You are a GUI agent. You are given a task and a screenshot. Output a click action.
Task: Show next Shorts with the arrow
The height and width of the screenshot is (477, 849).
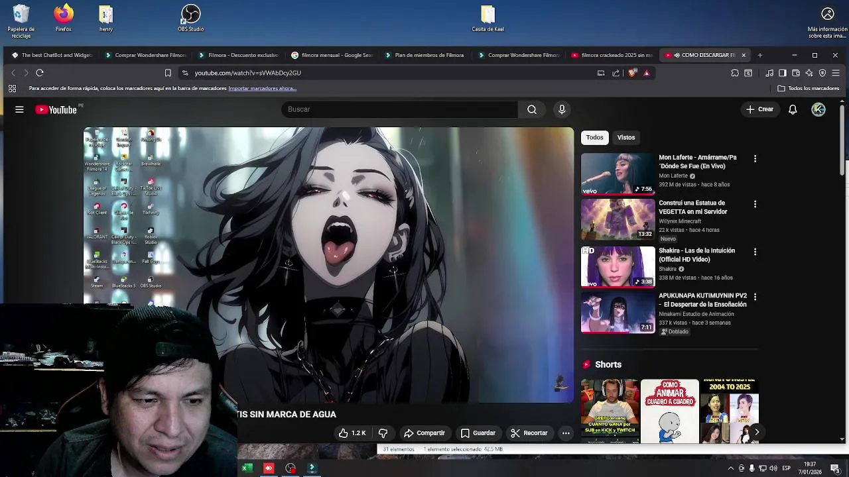(757, 432)
